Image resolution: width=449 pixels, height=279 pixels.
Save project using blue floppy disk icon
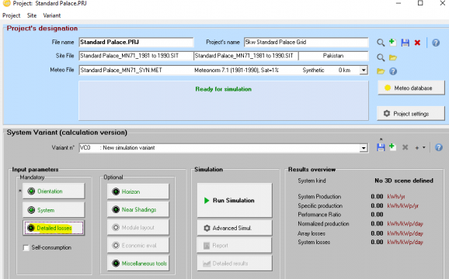[405, 43]
